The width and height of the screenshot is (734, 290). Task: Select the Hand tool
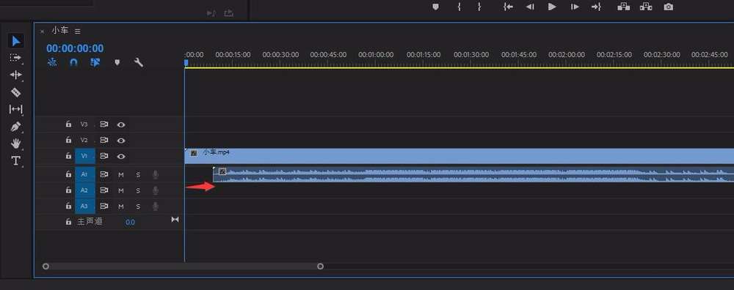(15, 144)
